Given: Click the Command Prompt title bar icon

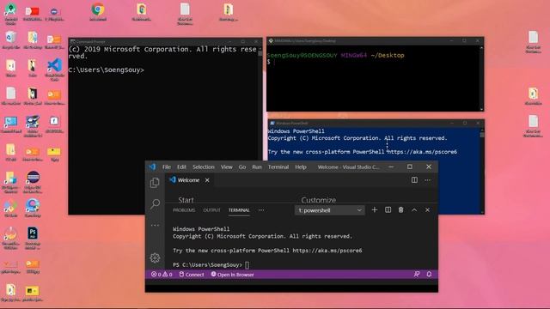Looking at the screenshot, I should (x=72, y=42).
